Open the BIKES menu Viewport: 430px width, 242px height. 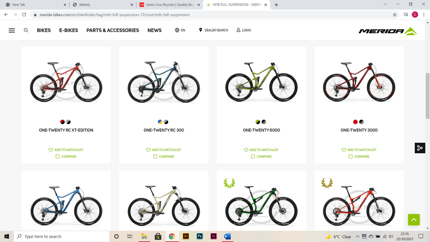[44, 30]
